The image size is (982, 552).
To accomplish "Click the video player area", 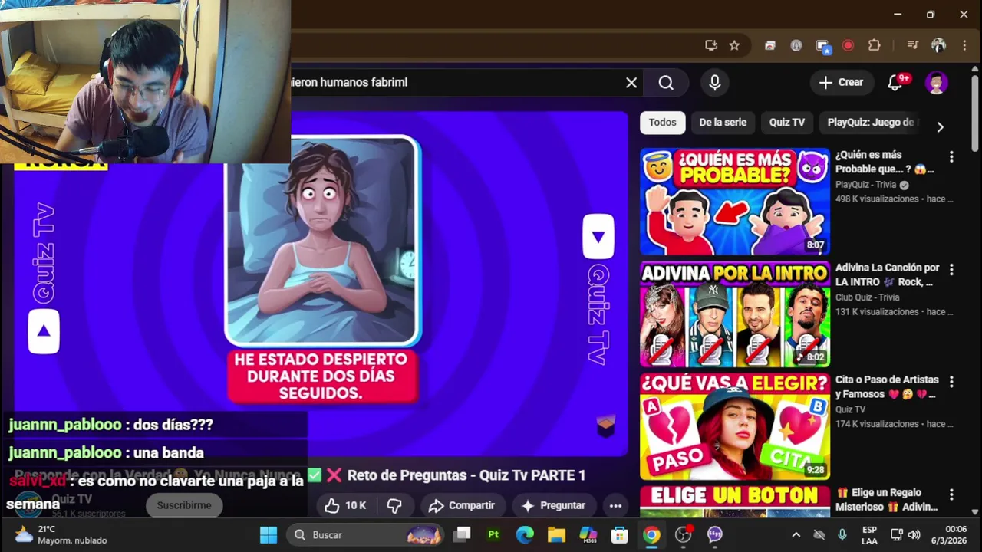I will pyautogui.click(x=322, y=284).
